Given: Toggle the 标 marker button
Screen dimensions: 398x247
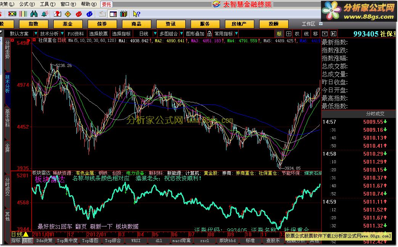Looking at the screenshot, I should (279, 34).
